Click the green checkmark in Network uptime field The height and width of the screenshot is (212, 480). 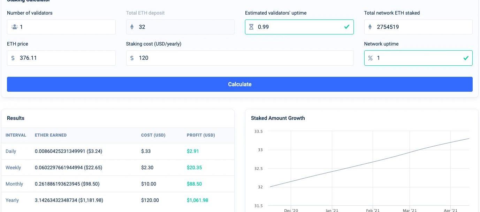[466, 58]
